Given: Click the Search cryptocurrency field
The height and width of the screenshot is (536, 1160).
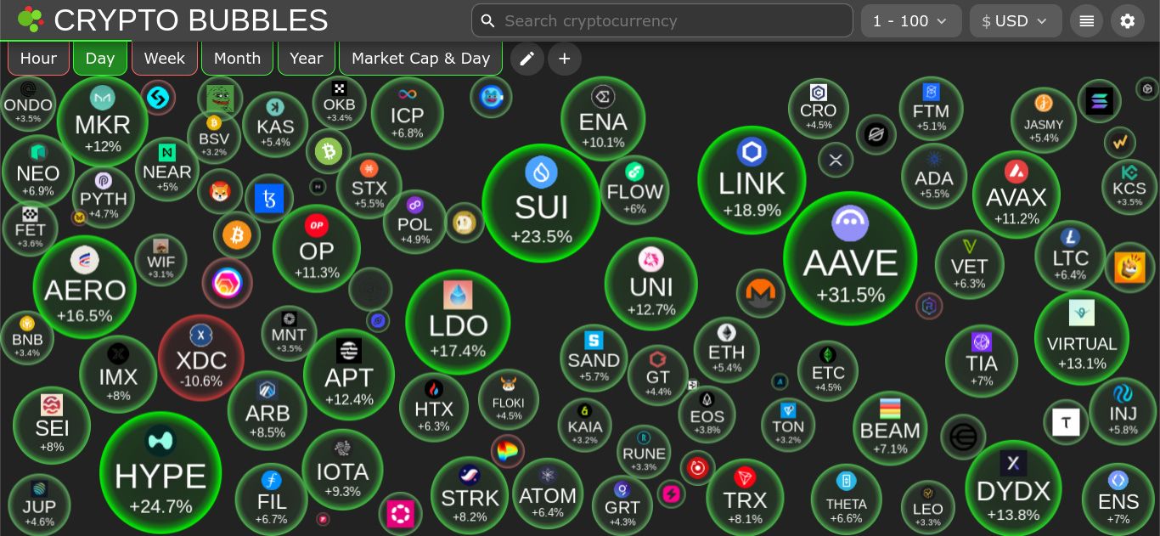Looking at the screenshot, I should [662, 20].
